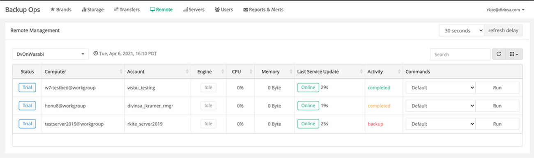This screenshot has height=158, width=534.
Task: Click the Trial badge for testserver2019
Action: pos(27,124)
